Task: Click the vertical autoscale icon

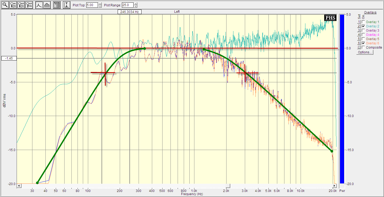Action: pyautogui.click(x=67, y=5)
